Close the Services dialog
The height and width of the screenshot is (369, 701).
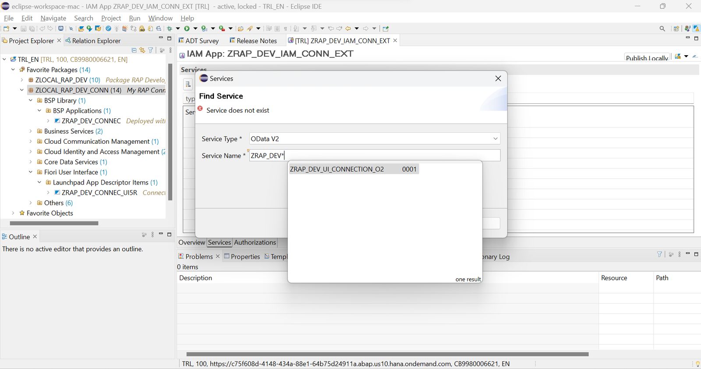(x=498, y=78)
